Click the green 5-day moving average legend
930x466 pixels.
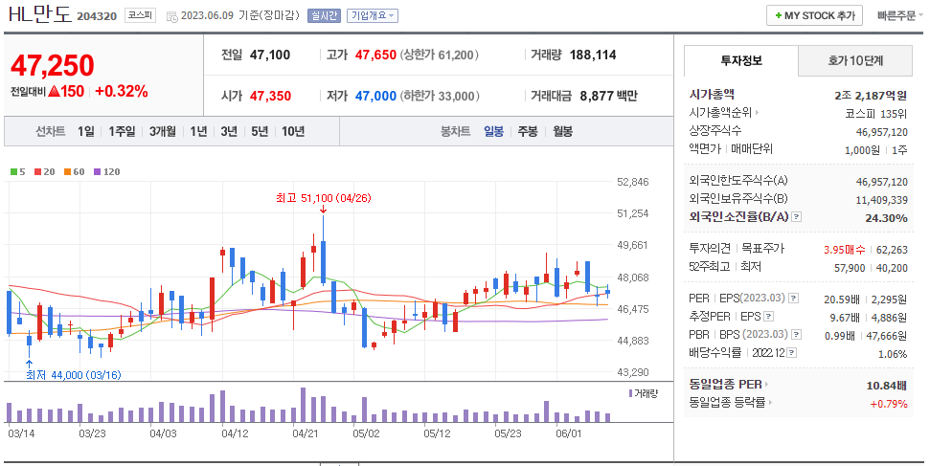(18, 172)
